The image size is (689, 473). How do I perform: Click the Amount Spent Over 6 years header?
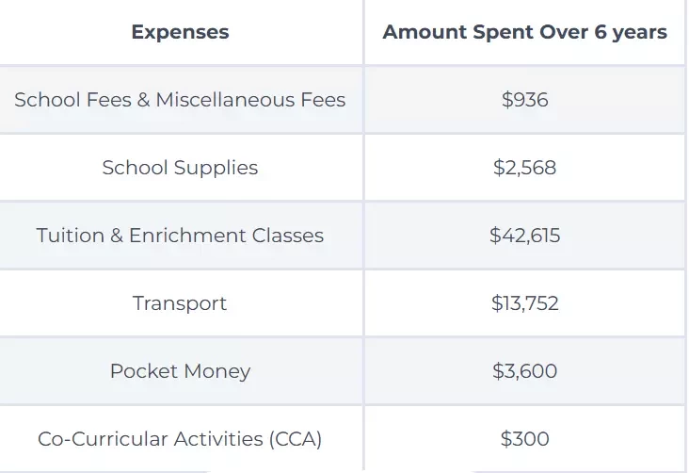[x=524, y=32]
